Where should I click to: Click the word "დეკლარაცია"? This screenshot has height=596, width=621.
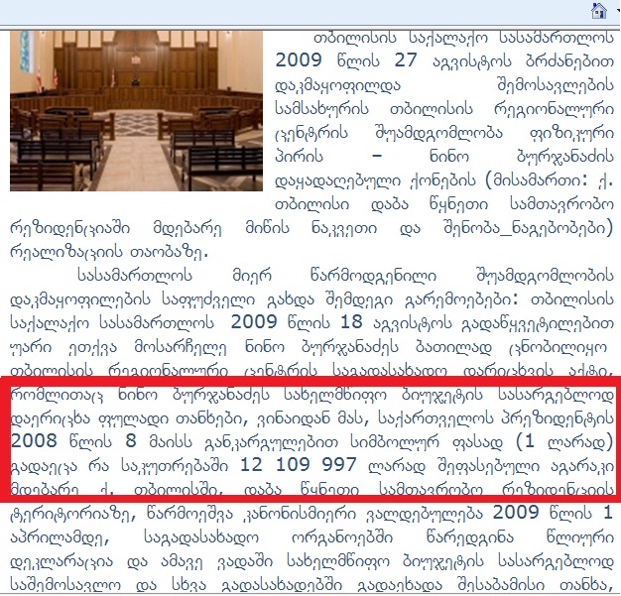coord(62,561)
